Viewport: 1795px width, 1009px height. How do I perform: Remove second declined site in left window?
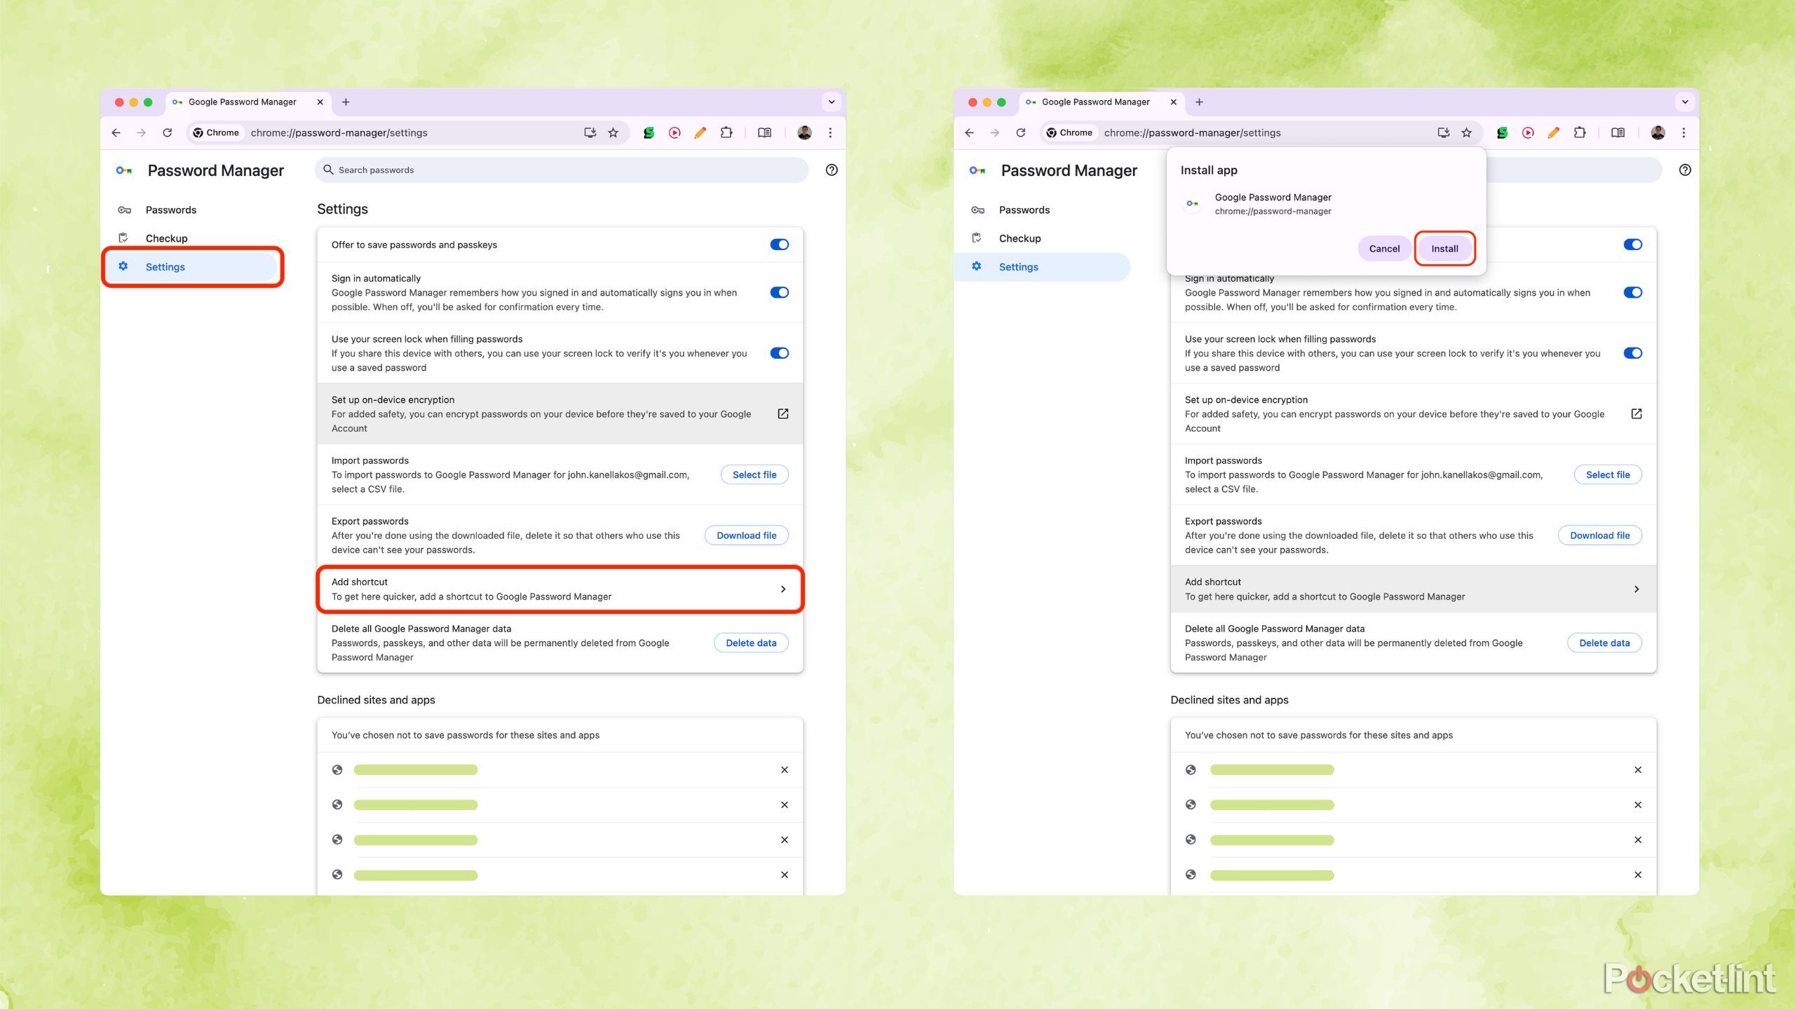tap(785, 804)
